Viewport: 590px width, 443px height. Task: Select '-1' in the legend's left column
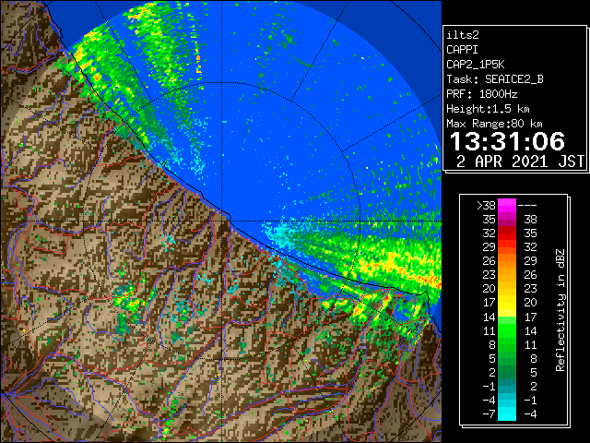click(489, 386)
